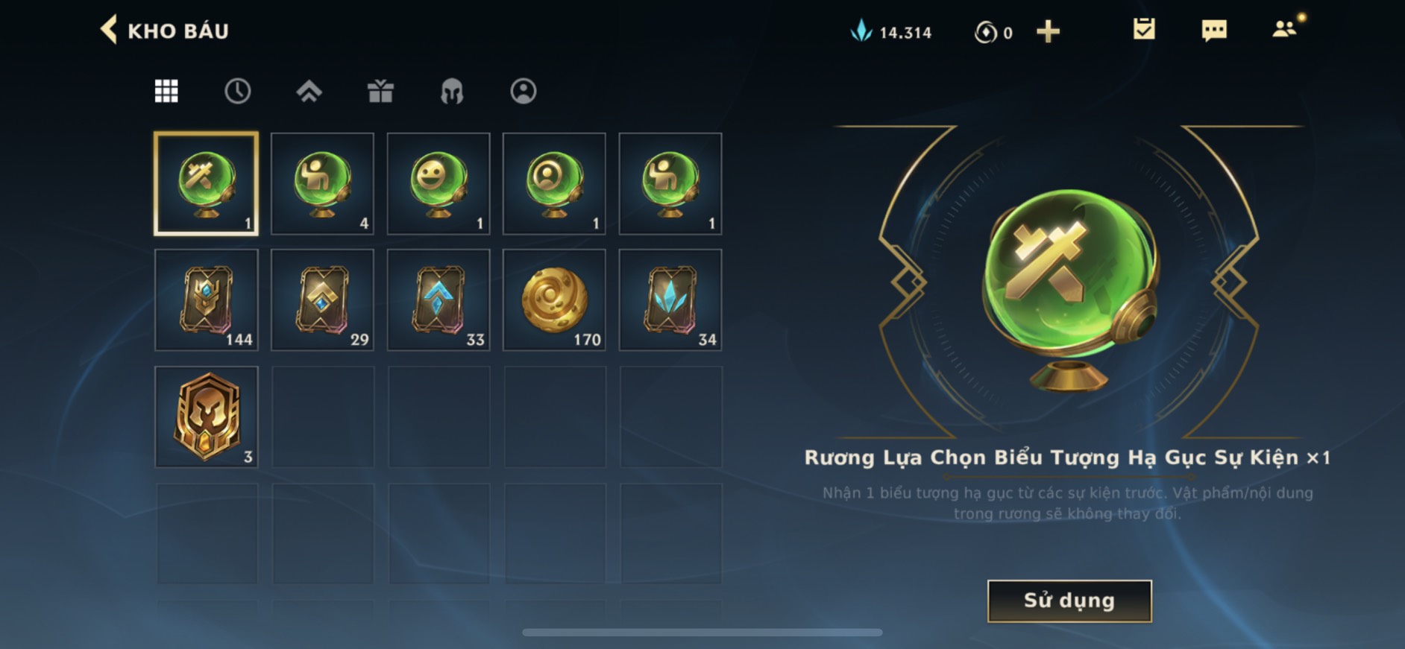Select the crossed swords green orb chest
1405x649 pixels.
click(x=207, y=184)
